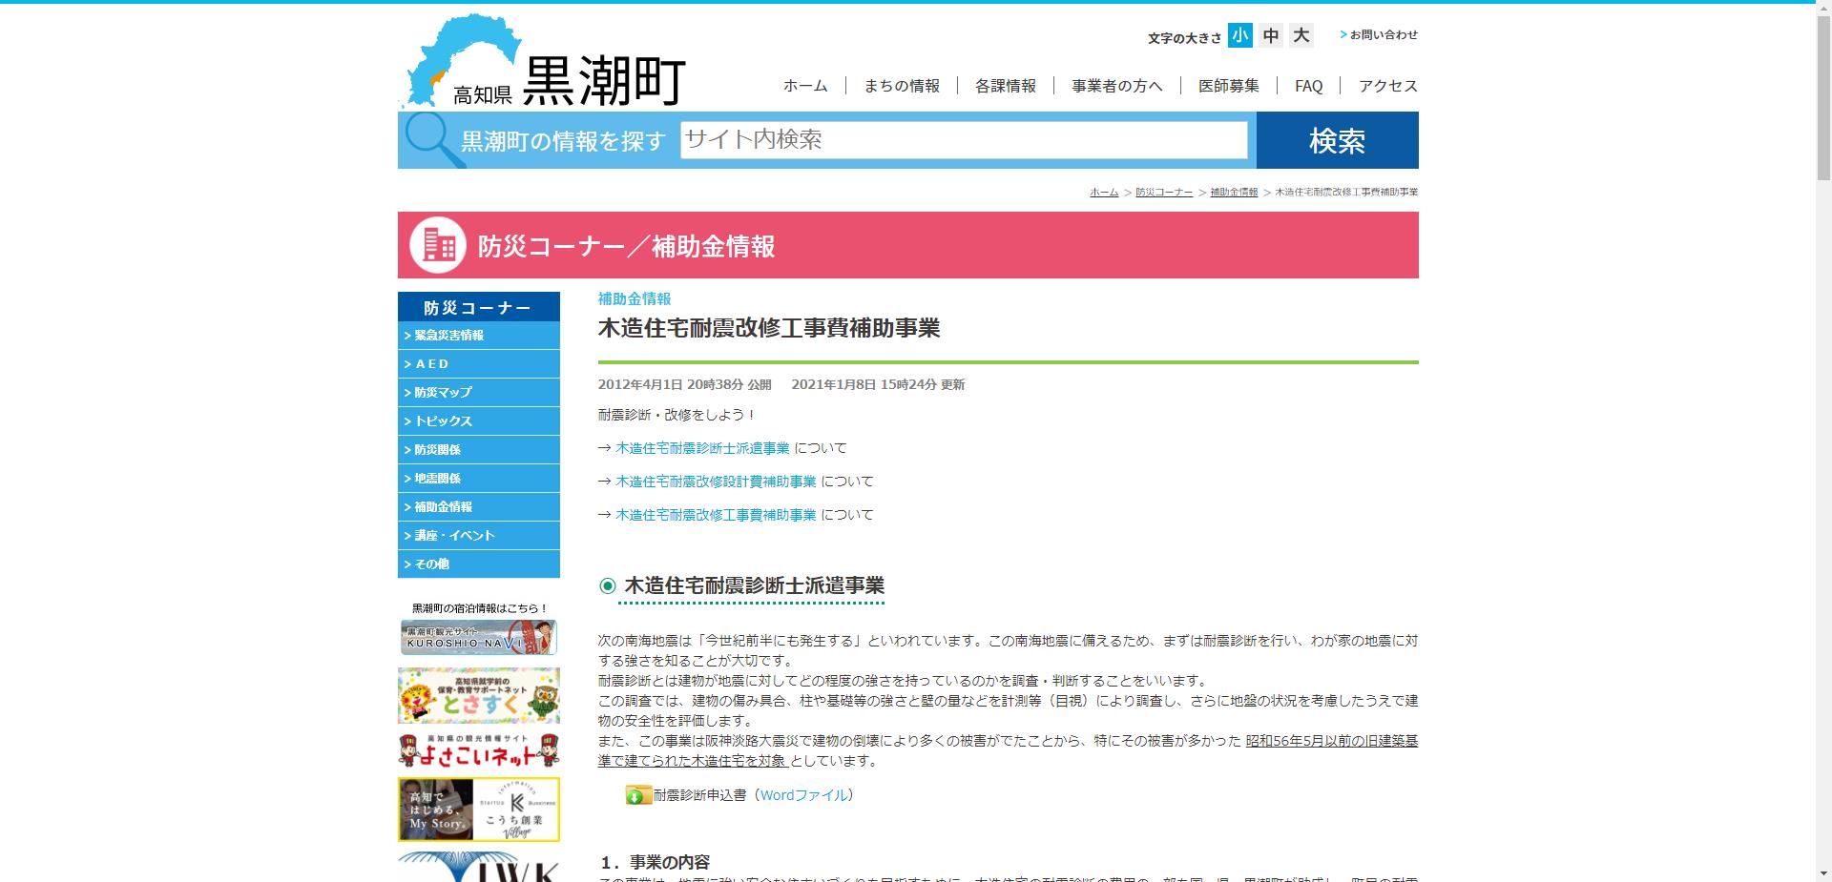Expand 防災マップ in the sidebar

[x=444, y=392]
